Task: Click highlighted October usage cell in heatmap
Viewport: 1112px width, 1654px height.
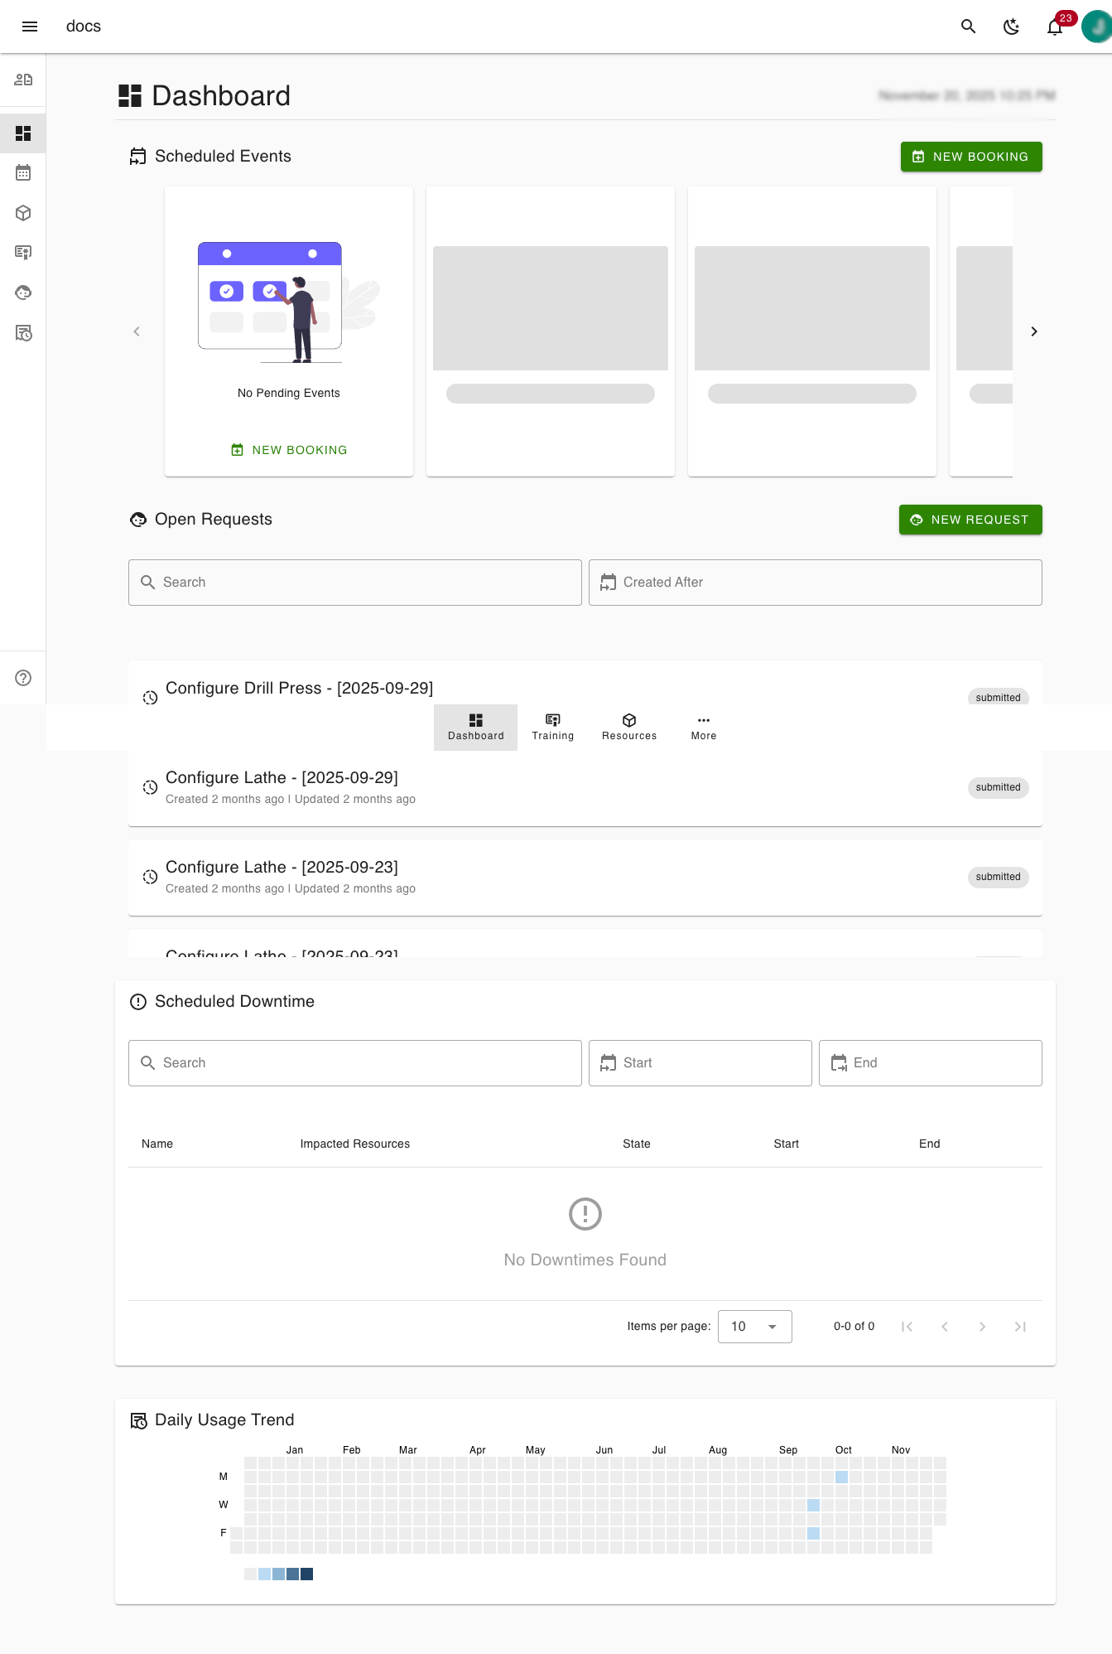Action: (841, 1477)
